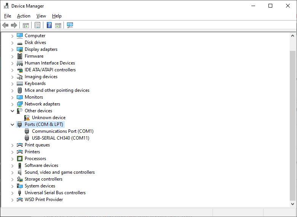This screenshot has width=297, height=217.
Task: Expand the Network adapters category
Action: pyautogui.click(x=12, y=104)
